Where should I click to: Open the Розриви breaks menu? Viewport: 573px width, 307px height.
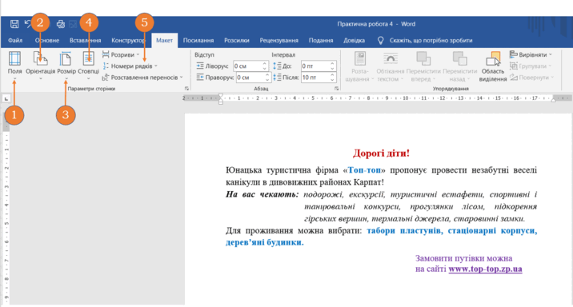click(121, 54)
